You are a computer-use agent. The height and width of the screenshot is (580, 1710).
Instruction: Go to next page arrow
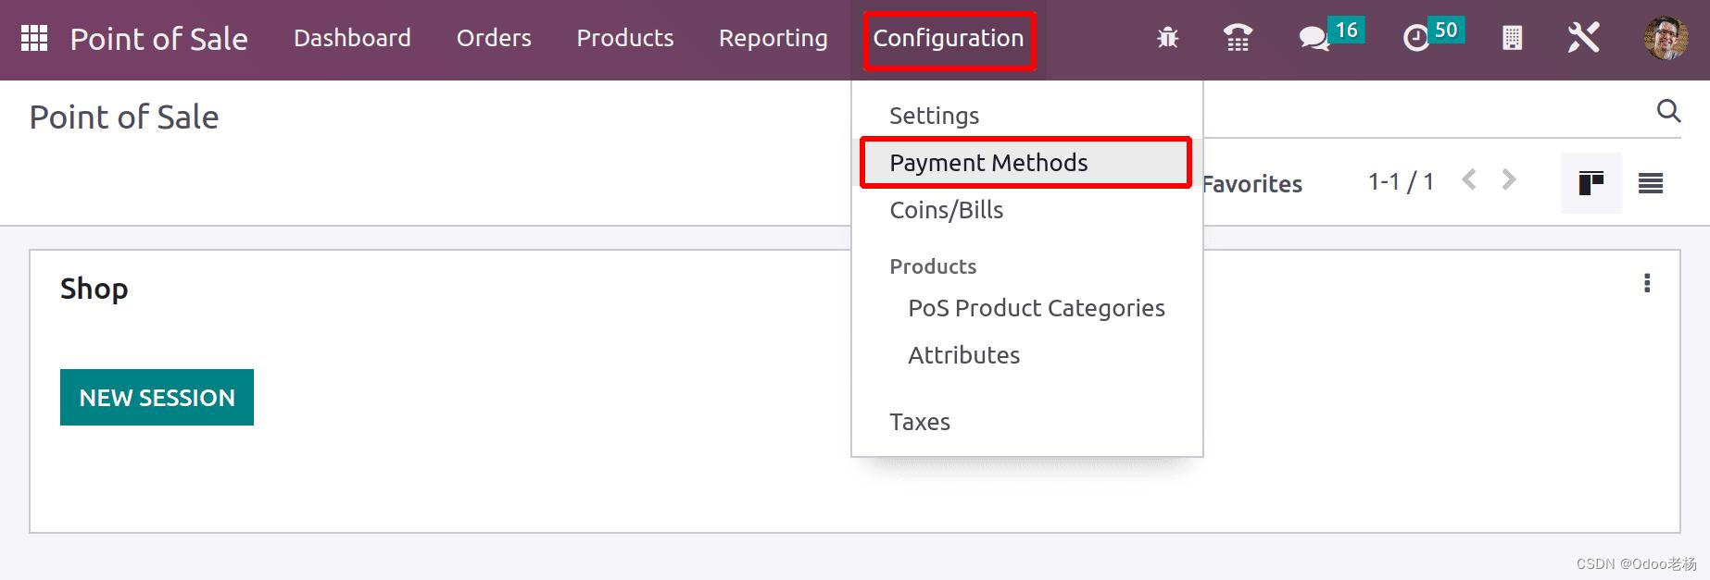tap(1509, 179)
